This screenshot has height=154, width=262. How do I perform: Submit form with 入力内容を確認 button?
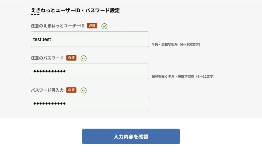pyautogui.click(x=131, y=136)
